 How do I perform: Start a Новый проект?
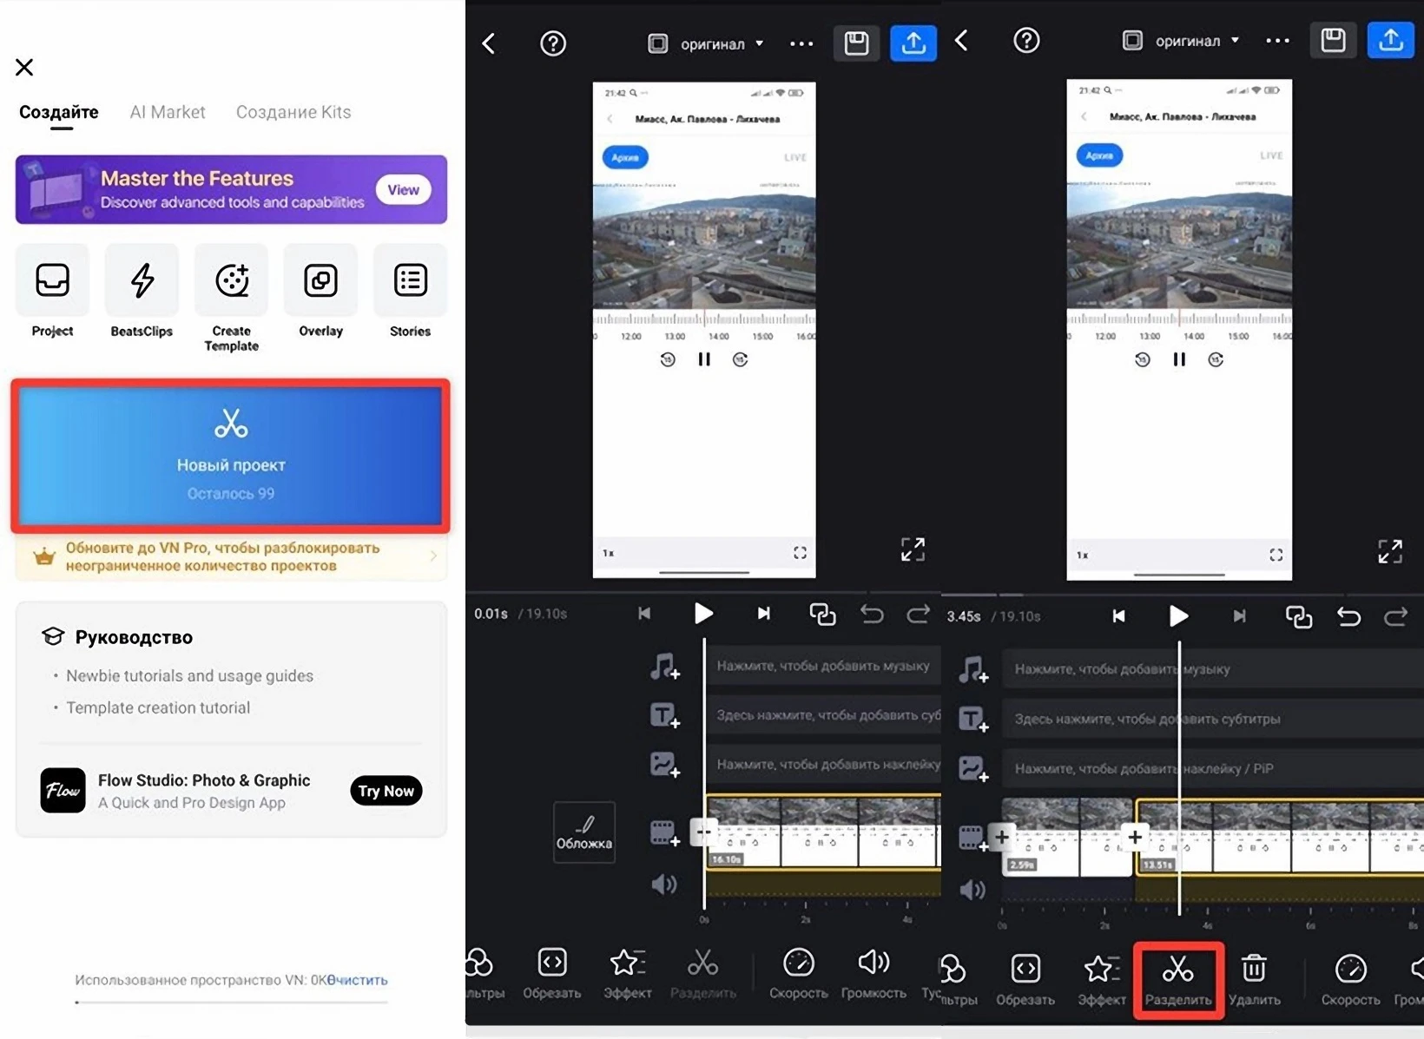coord(231,455)
